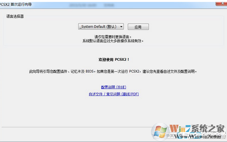This screenshot has height=142, width=227.
Task: Click the 请仅在需要时更换语言 hint text
Action: [113, 37]
